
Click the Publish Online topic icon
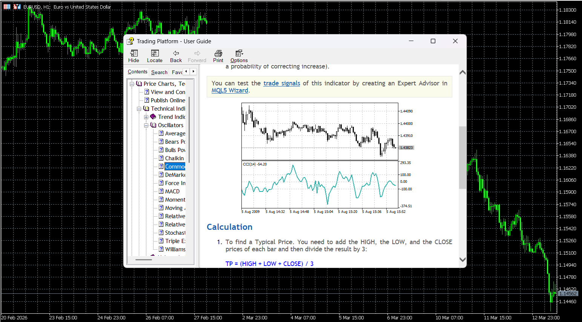(147, 100)
